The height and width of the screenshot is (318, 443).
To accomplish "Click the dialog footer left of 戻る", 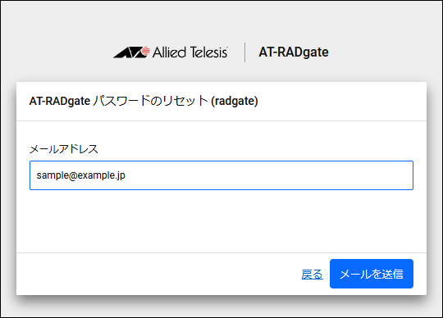I will [158, 274].
